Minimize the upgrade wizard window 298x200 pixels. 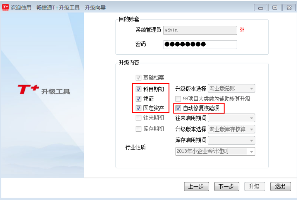pos(260,8)
